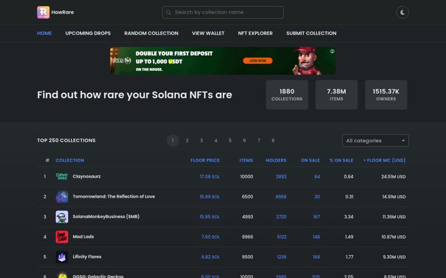Image resolution: width=446 pixels, height=278 pixels.
Task: Click Mad Lads holders count 6122
Action: pos(282,237)
